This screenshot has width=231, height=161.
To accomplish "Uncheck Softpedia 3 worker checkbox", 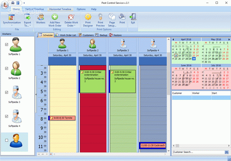I will point(7,92).
